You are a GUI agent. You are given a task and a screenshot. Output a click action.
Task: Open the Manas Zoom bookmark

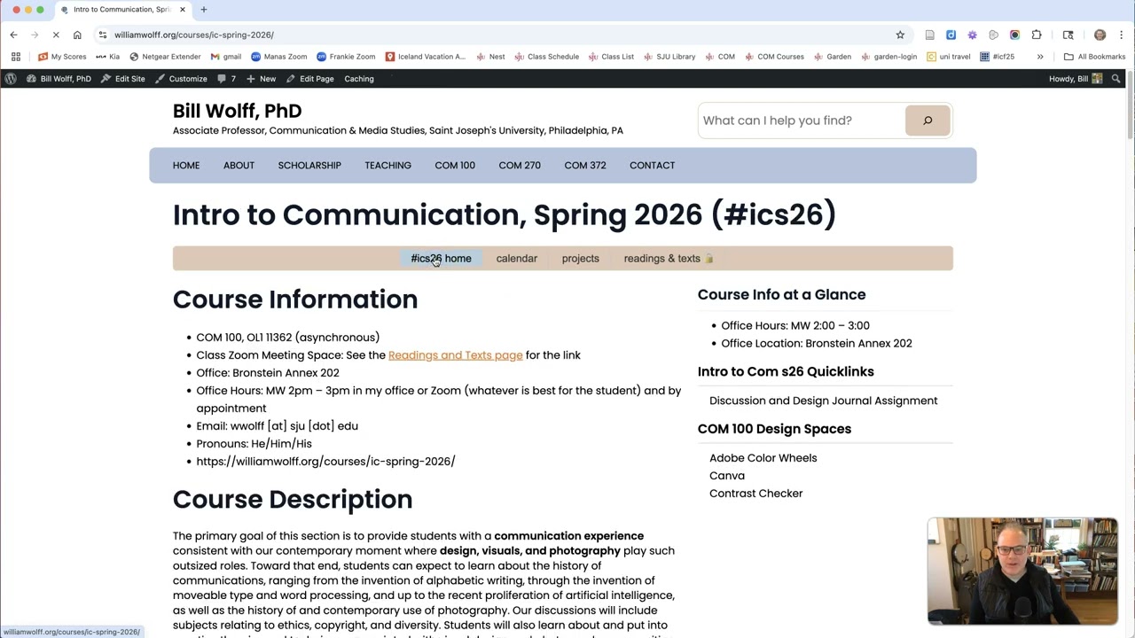(279, 57)
